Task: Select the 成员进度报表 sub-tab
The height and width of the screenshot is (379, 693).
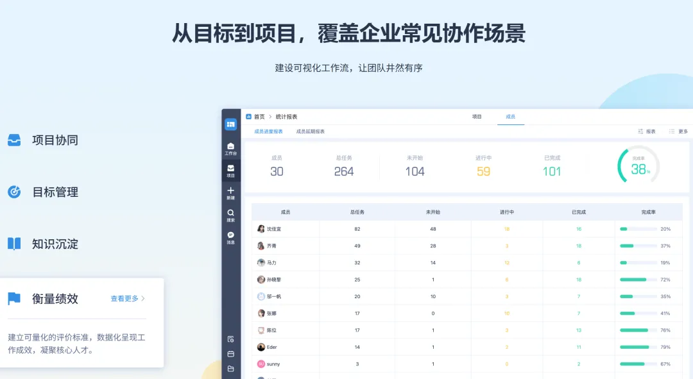Action: [x=268, y=131]
